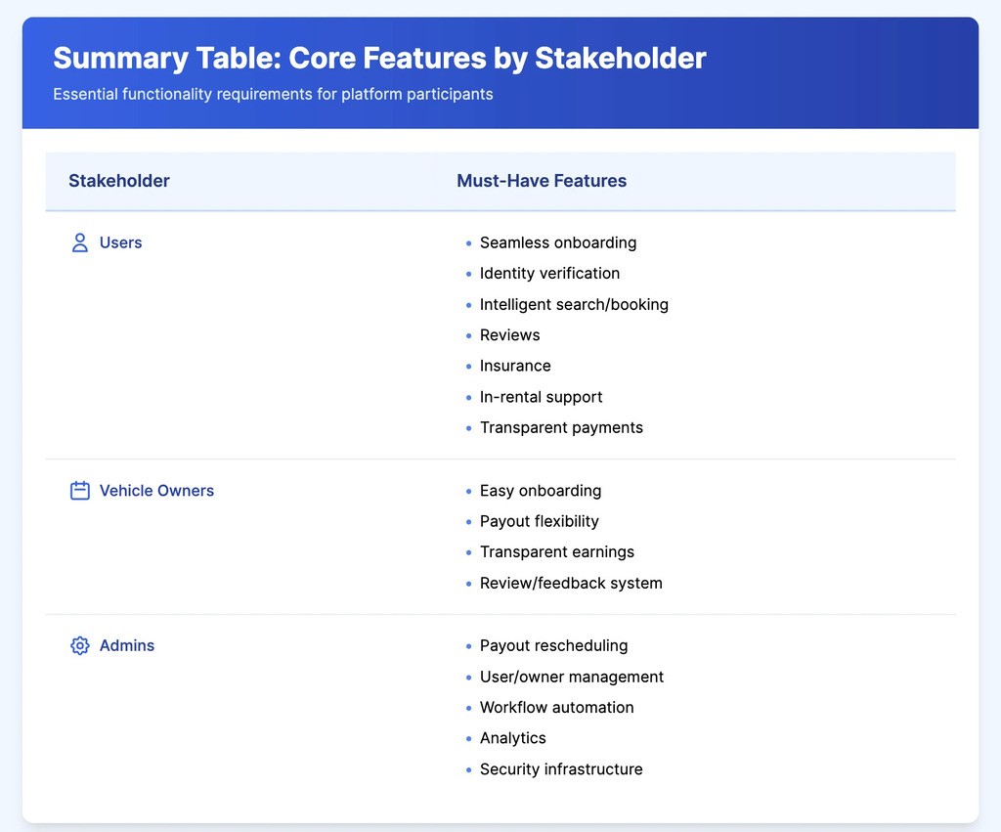Click the Vehicle Owners calendar icon
The image size is (1001, 832).
coord(80,491)
